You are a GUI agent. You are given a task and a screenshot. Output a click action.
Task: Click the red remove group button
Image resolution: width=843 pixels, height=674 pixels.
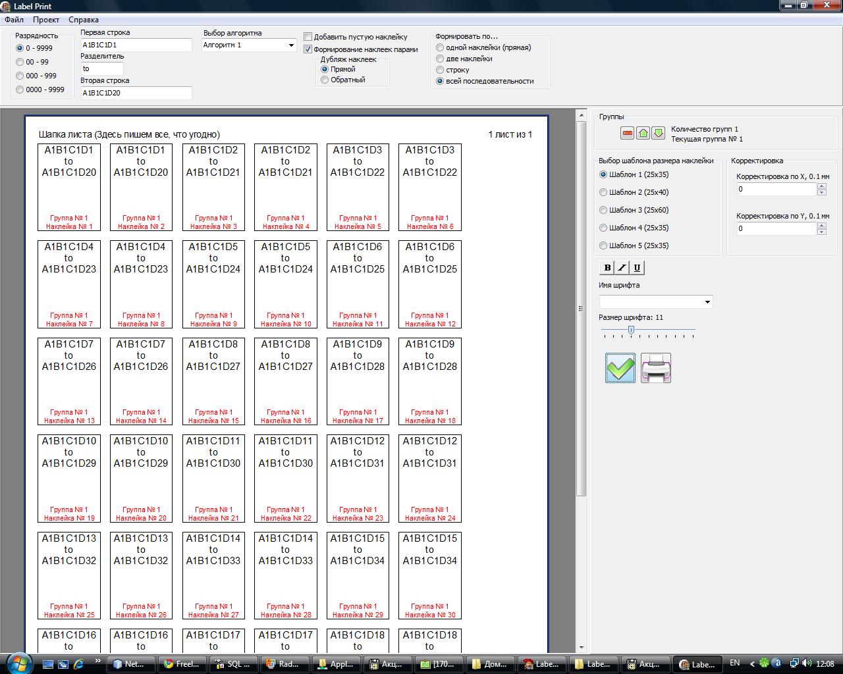[627, 134]
